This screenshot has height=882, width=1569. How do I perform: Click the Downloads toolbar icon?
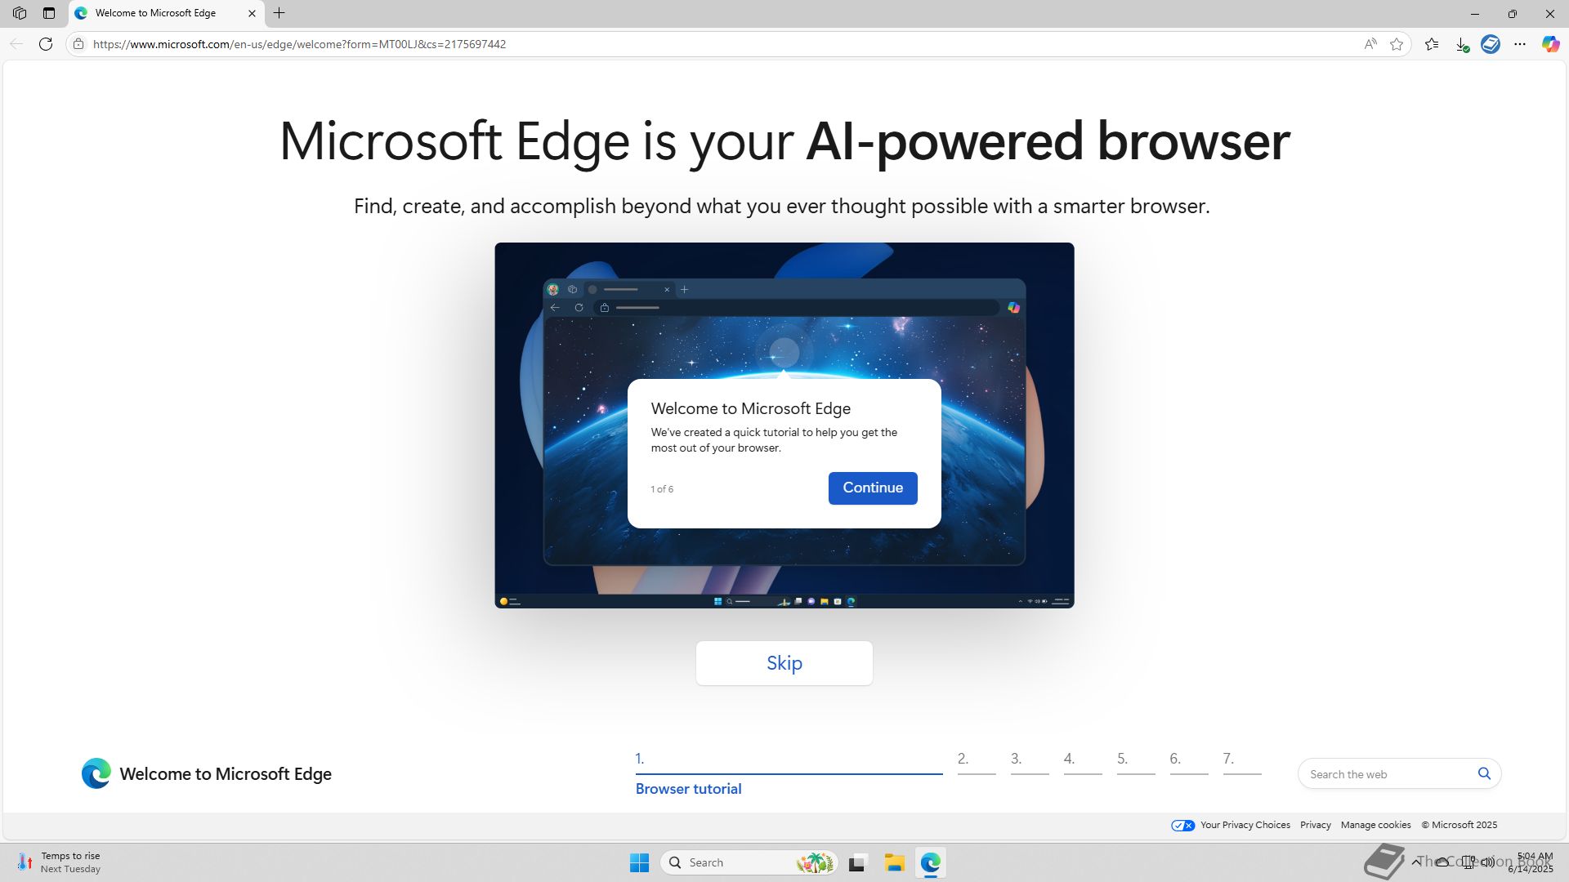click(x=1462, y=44)
